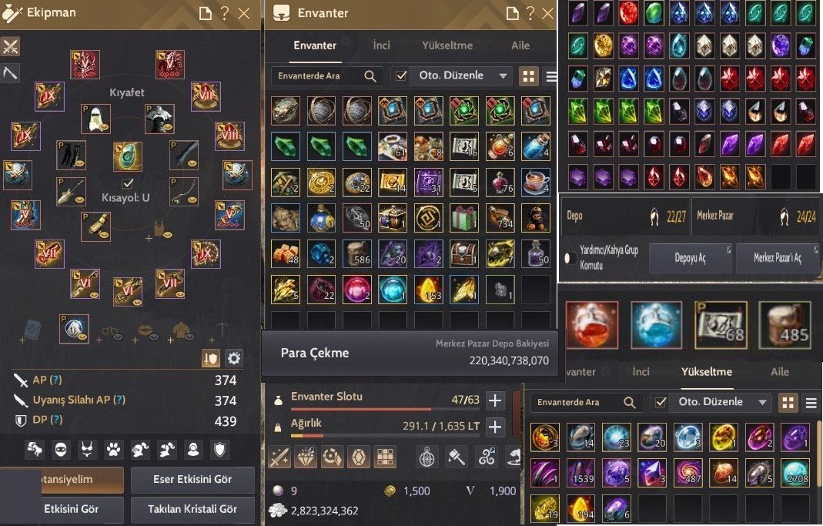Switch Envanter to grid view icon
823x526 pixels.
tap(529, 77)
